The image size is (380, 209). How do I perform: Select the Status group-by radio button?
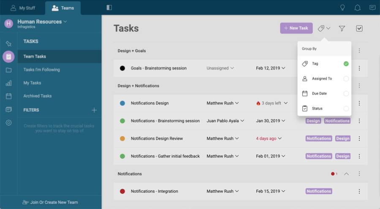346,109
